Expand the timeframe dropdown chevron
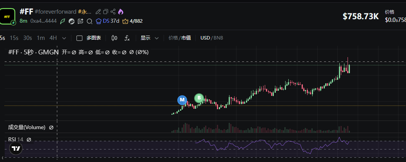 pos(64,38)
